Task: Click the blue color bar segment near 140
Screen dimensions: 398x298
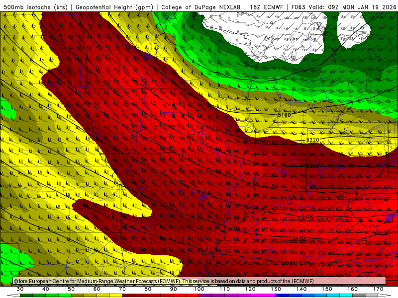Action: click(295, 296)
